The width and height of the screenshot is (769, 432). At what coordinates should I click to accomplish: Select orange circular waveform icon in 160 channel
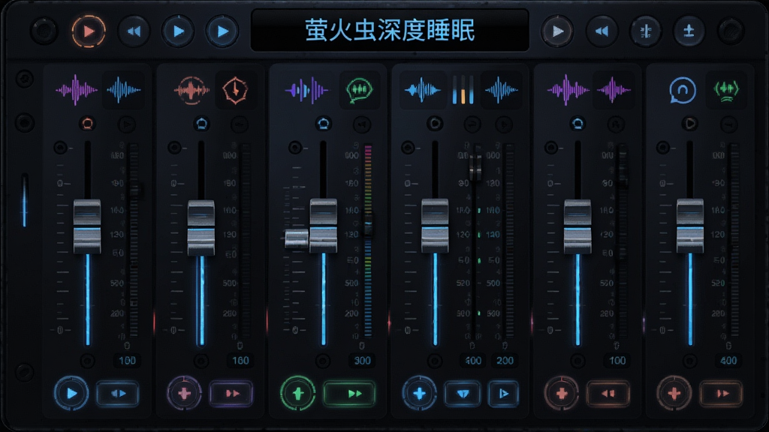click(x=191, y=90)
